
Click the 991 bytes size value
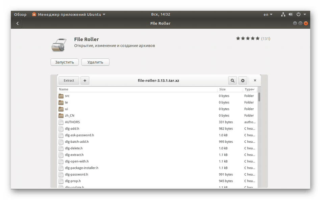tap(226, 174)
